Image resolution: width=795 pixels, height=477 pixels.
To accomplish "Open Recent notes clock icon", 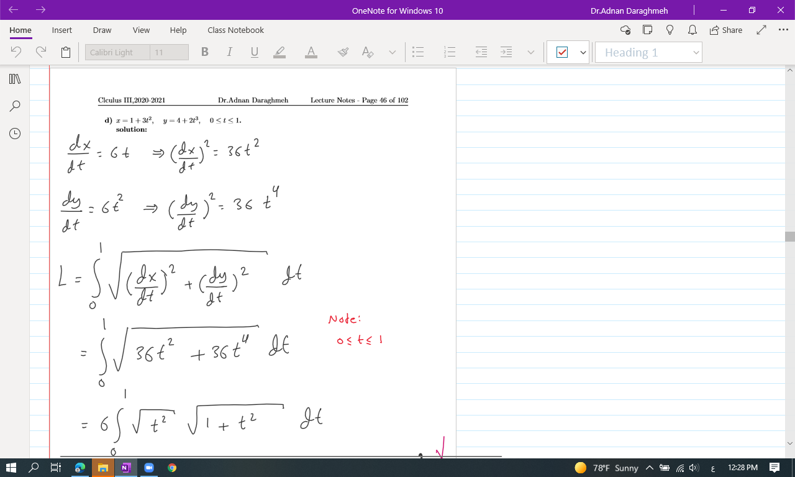I will coord(15,133).
